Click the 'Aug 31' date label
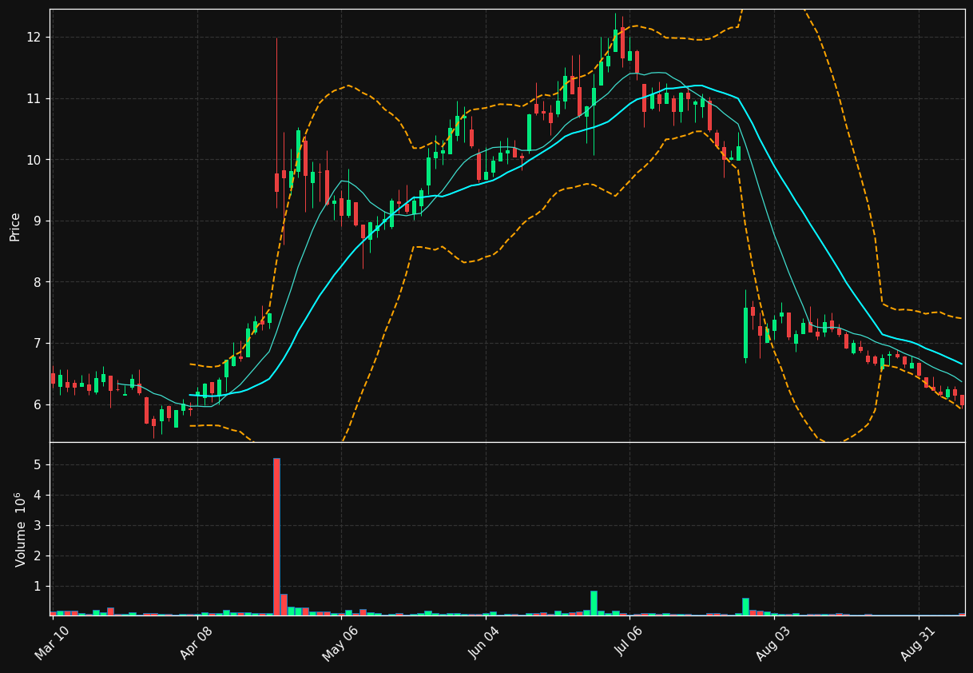Viewport: 973px width, 673px height. coord(918,643)
